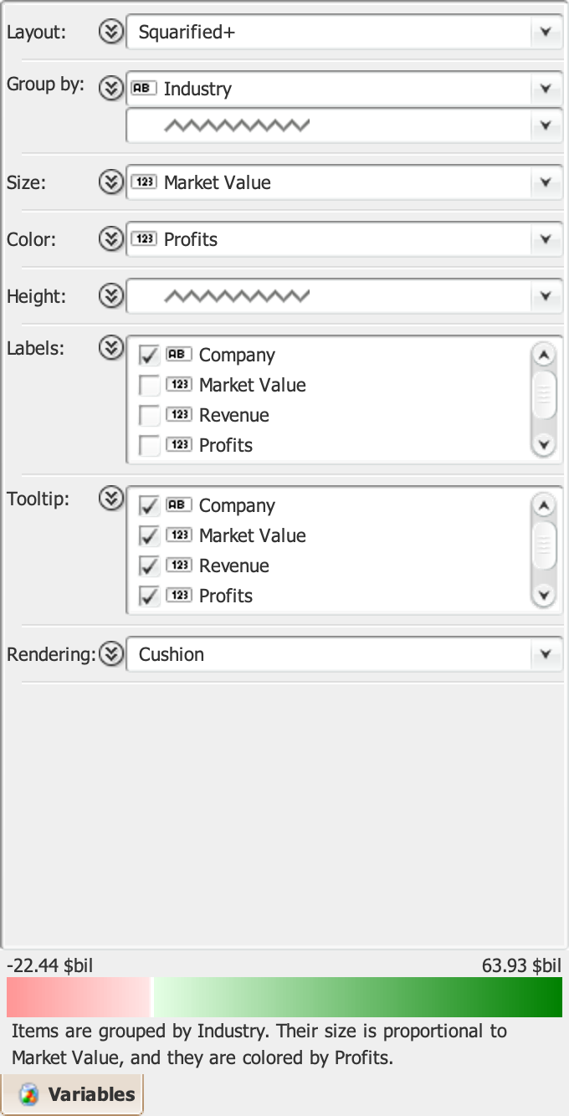The width and height of the screenshot is (569, 1116).
Task: Click the double-chevron icon beside Labels
Action: point(110,348)
